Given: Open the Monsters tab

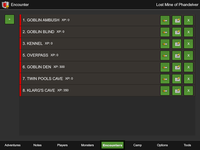Looking at the screenshot, I should pos(87,145).
